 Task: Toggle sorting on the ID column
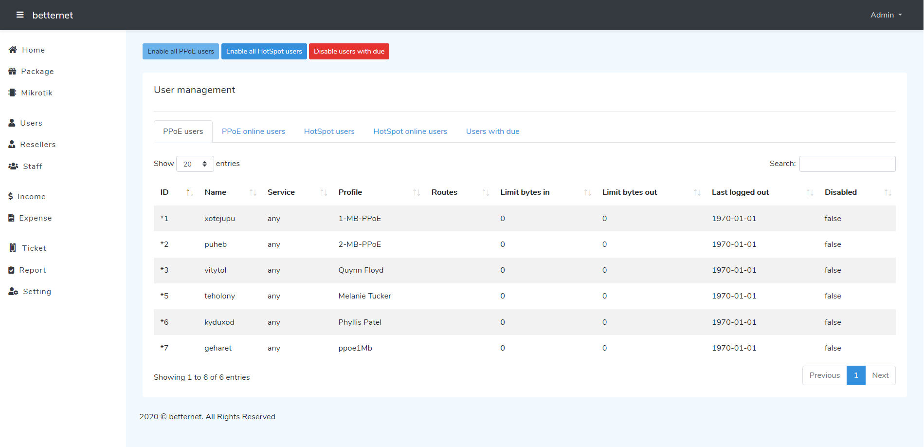(x=189, y=192)
